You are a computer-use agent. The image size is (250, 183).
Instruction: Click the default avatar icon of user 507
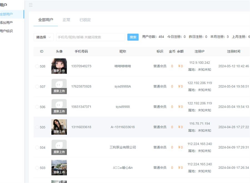[59, 84]
